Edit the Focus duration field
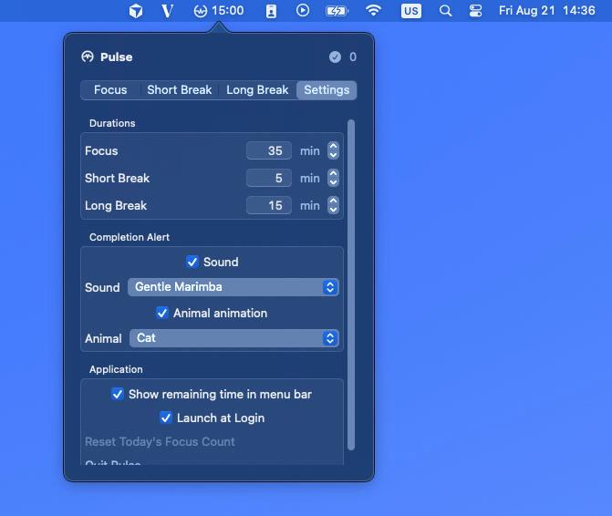Screen dimensions: 612x516 tap(269, 150)
